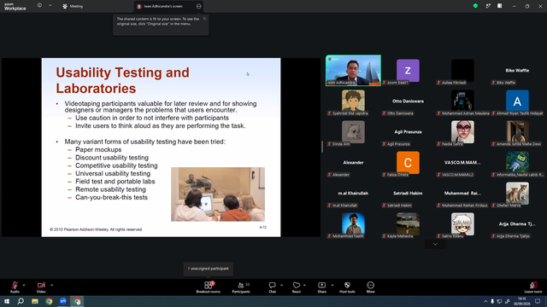This screenshot has width=547, height=307.
Task: Open the Windows notification center
Action: pyautogui.click(x=538, y=301)
